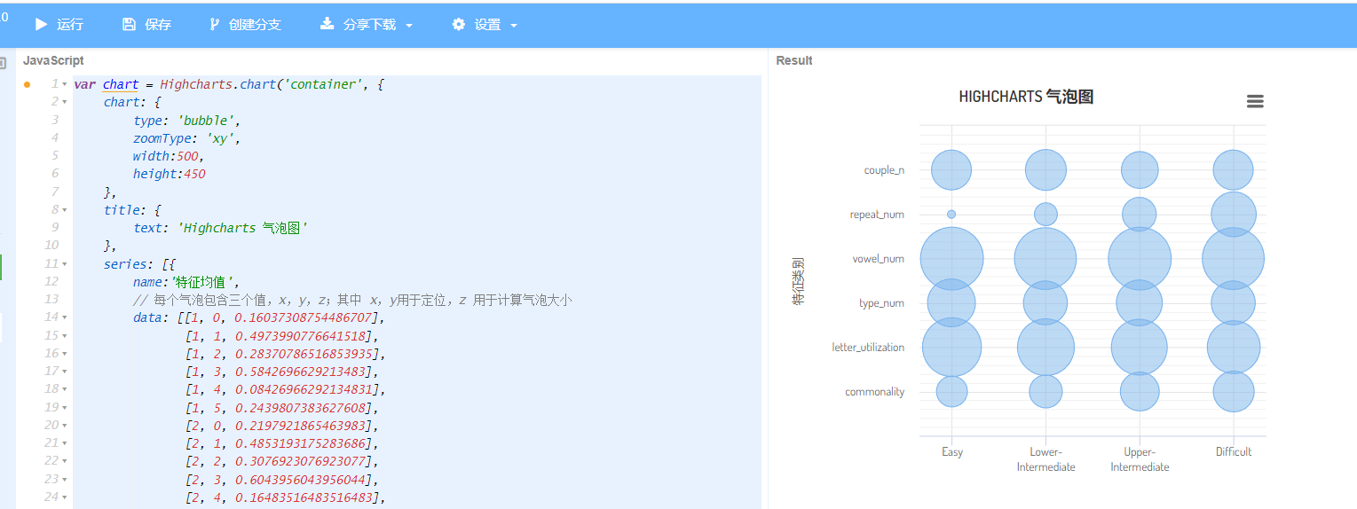Click the zoomType 'xy' value in code
1357x509 pixels.
[219, 138]
